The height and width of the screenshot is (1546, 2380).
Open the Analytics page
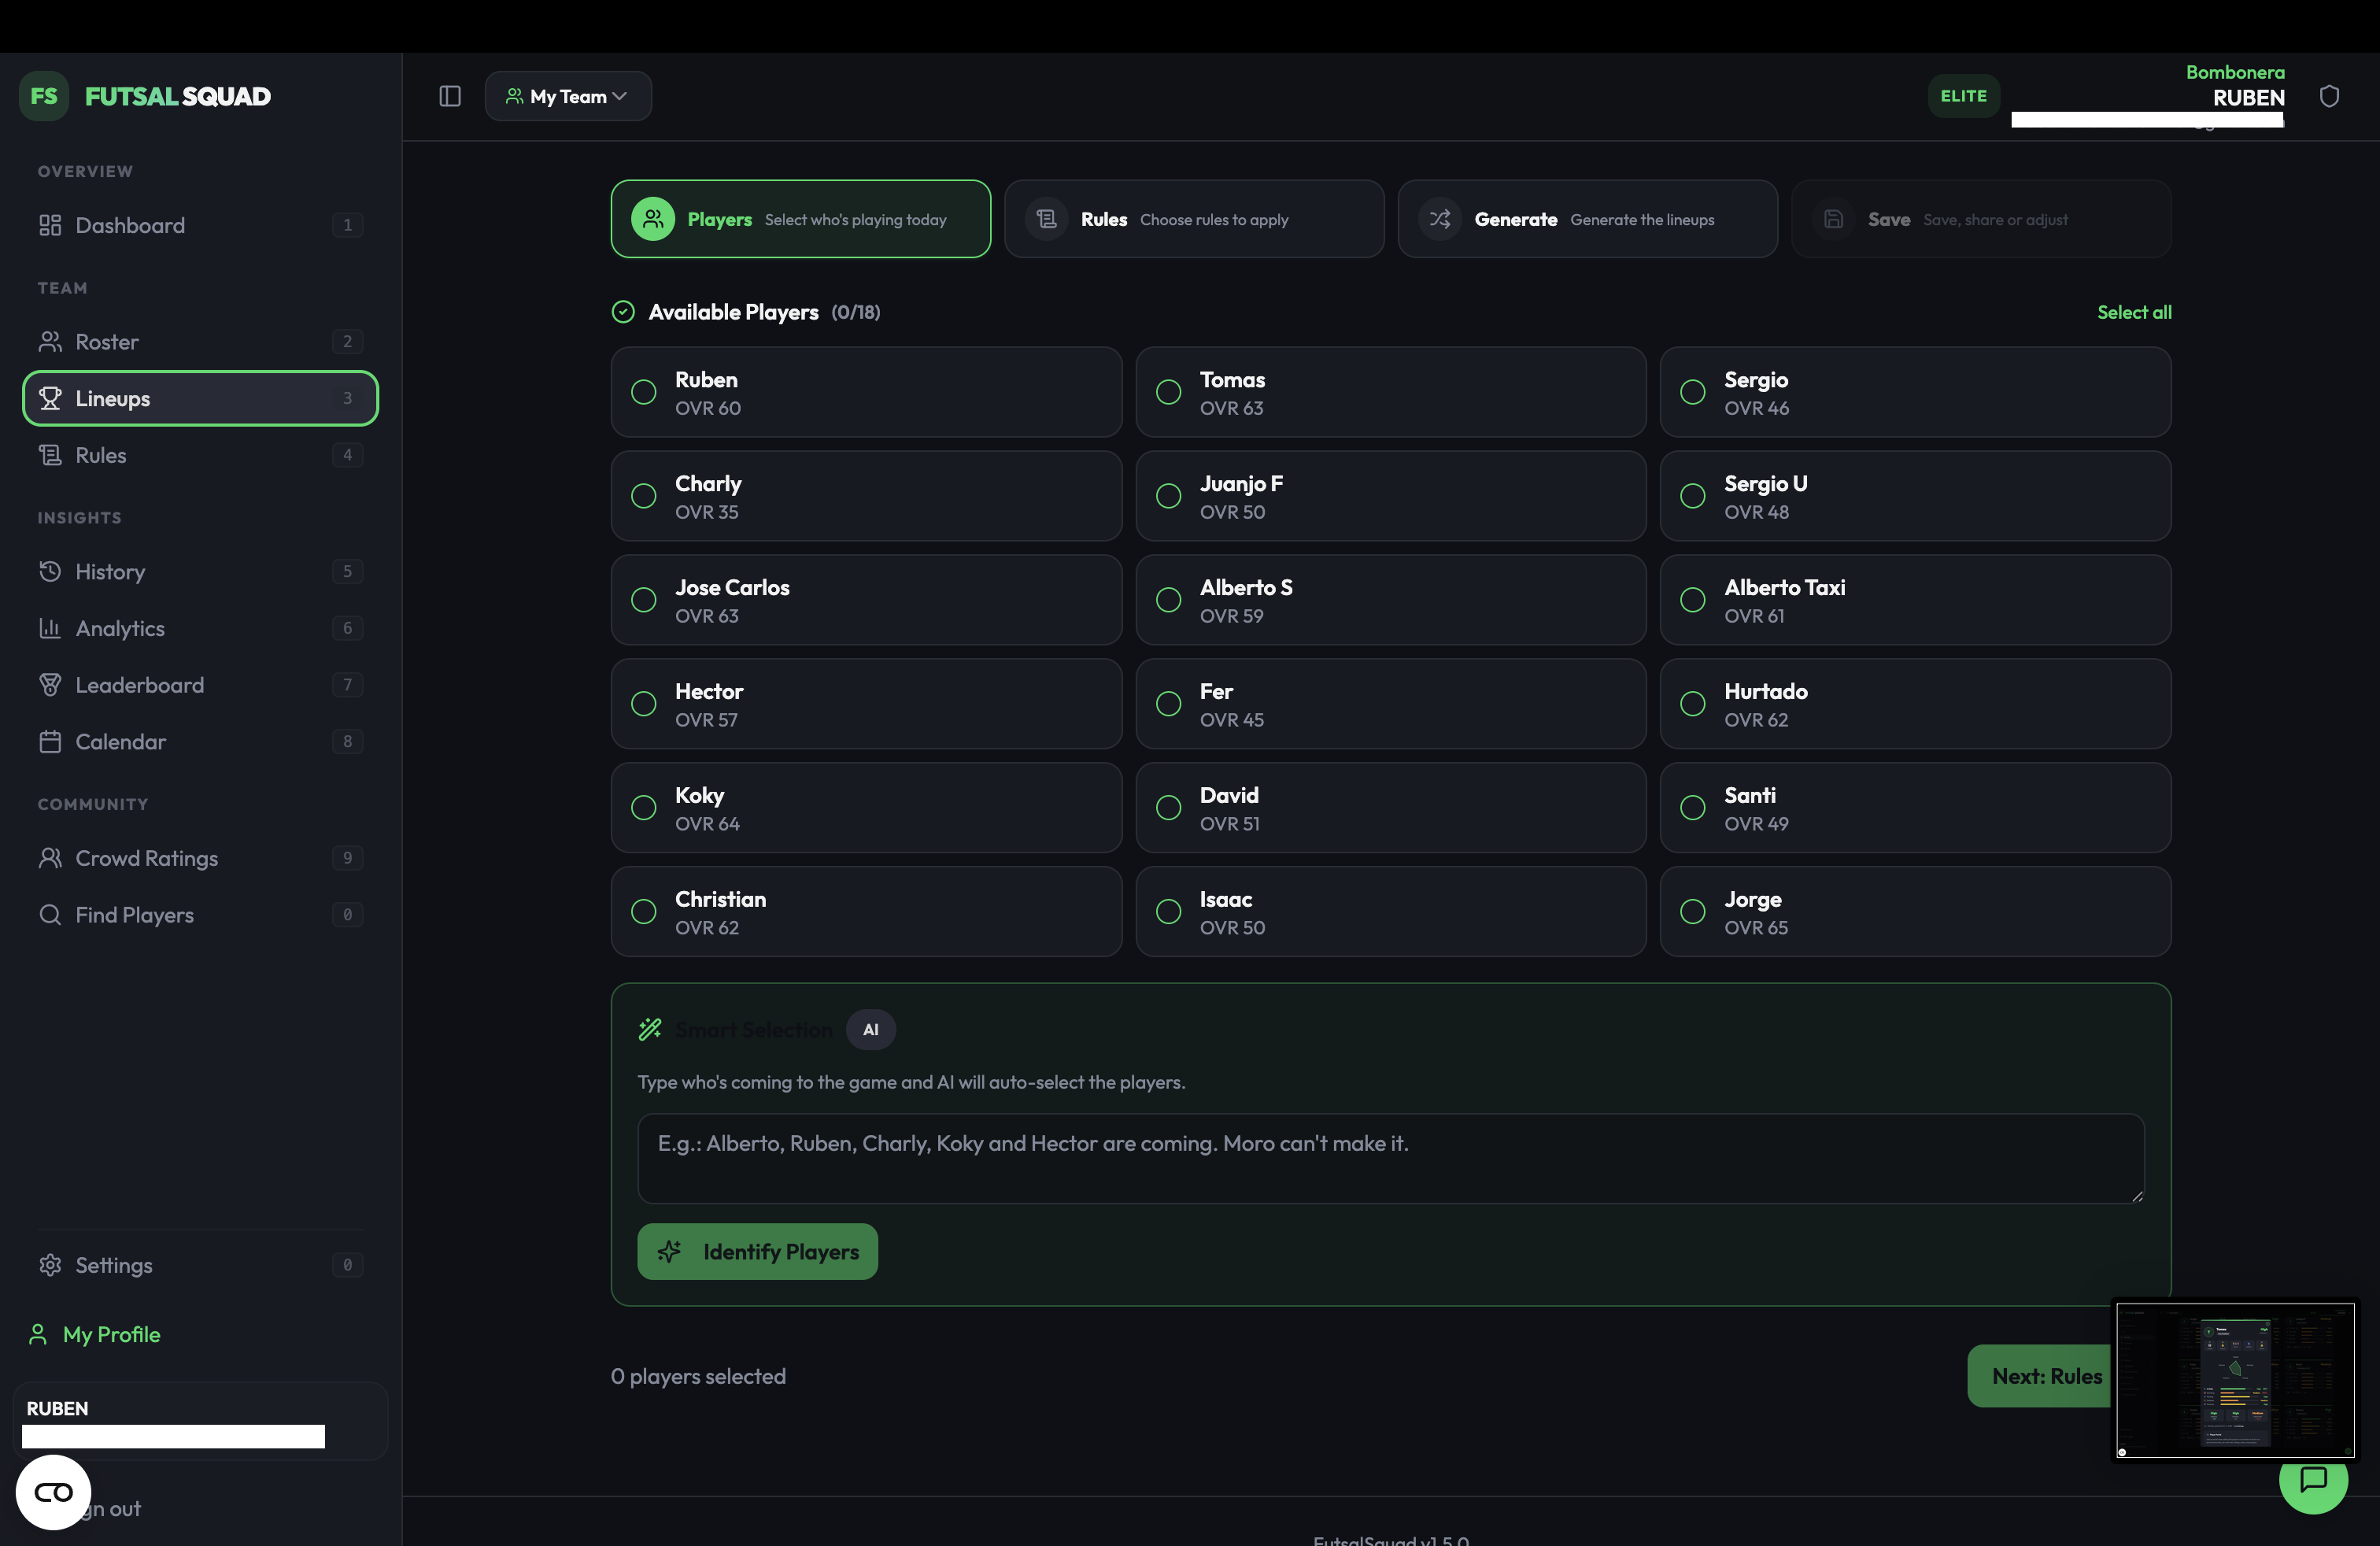click(200, 628)
